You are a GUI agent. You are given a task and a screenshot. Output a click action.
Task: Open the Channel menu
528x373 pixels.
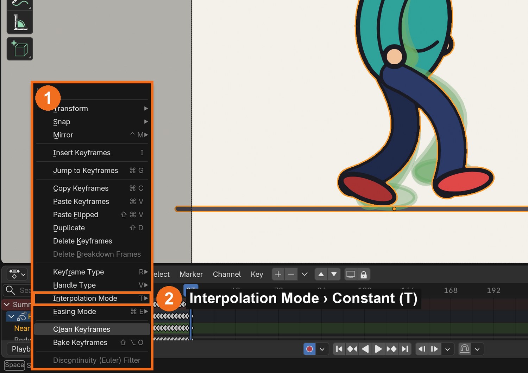[x=227, y=274]
